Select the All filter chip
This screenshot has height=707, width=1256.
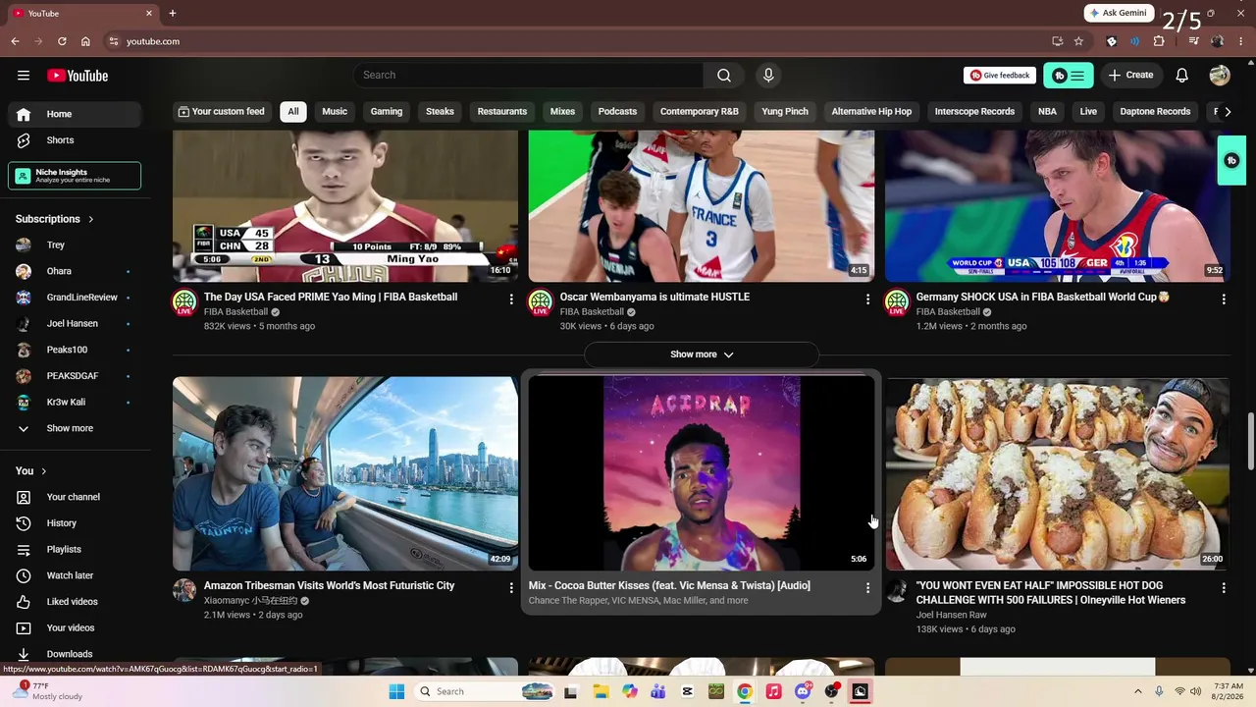(293, 112)
